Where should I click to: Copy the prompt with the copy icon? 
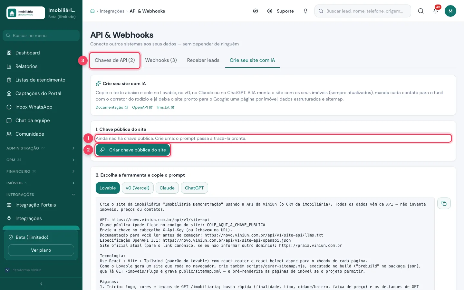pyautogui.click(x=444, y=203)
